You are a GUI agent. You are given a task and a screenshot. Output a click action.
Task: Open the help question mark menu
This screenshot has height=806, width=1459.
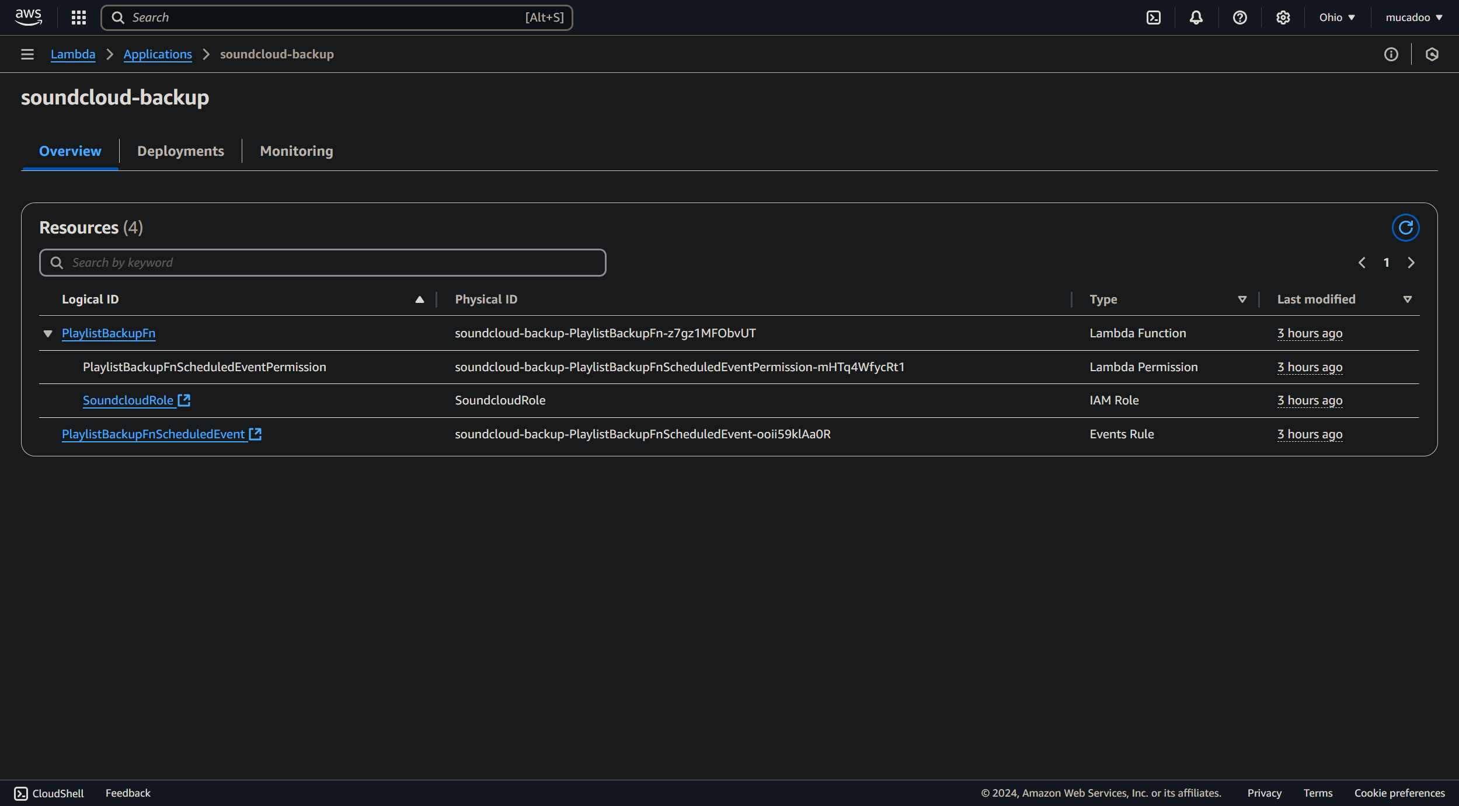(x=1239, y=18)
